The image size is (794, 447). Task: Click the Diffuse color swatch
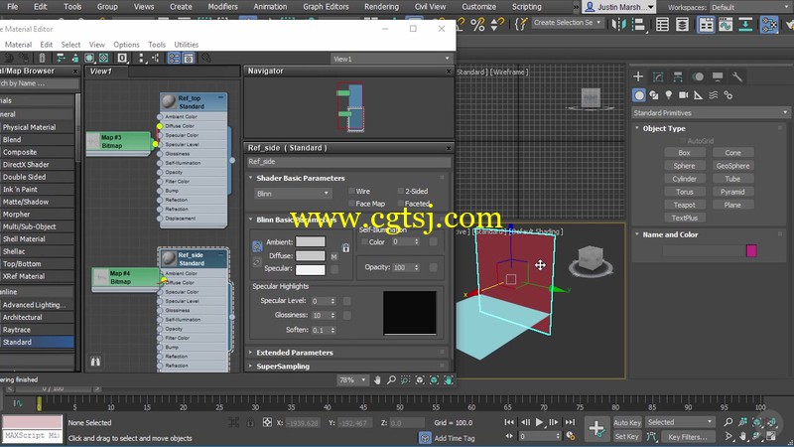pyautogui.click(x=311, y=256)
